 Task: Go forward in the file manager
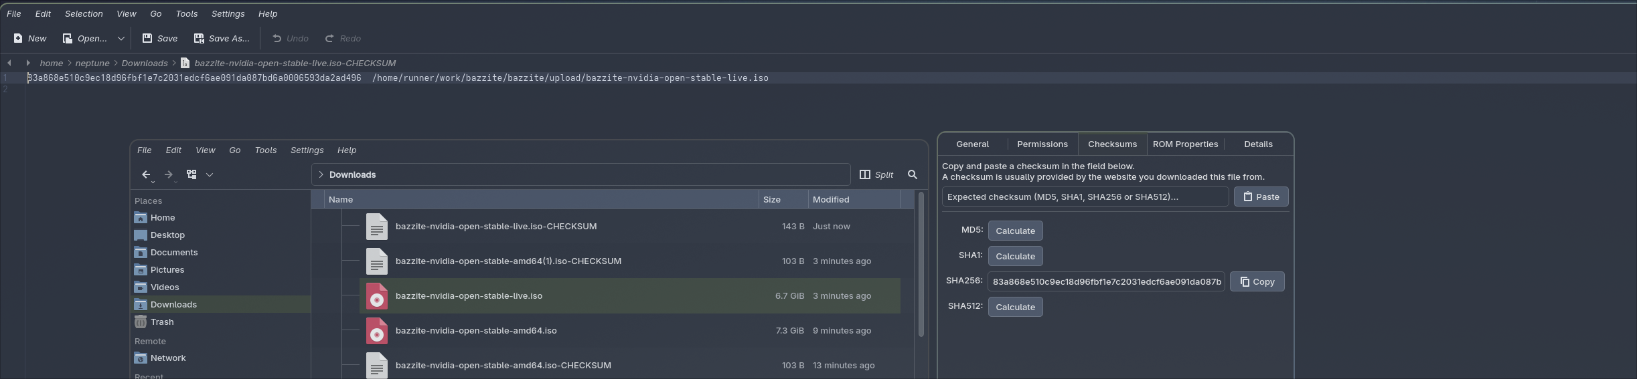point(169,174)
